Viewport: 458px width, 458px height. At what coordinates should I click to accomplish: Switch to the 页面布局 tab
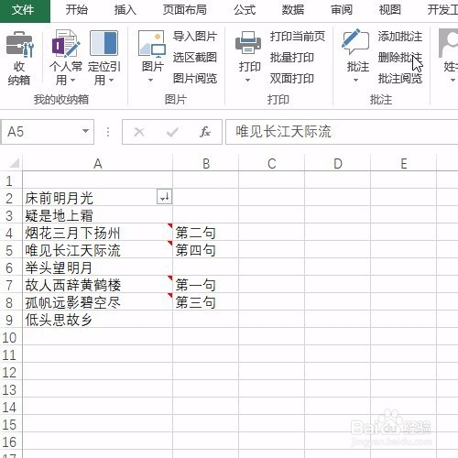[x=184, y=10]
